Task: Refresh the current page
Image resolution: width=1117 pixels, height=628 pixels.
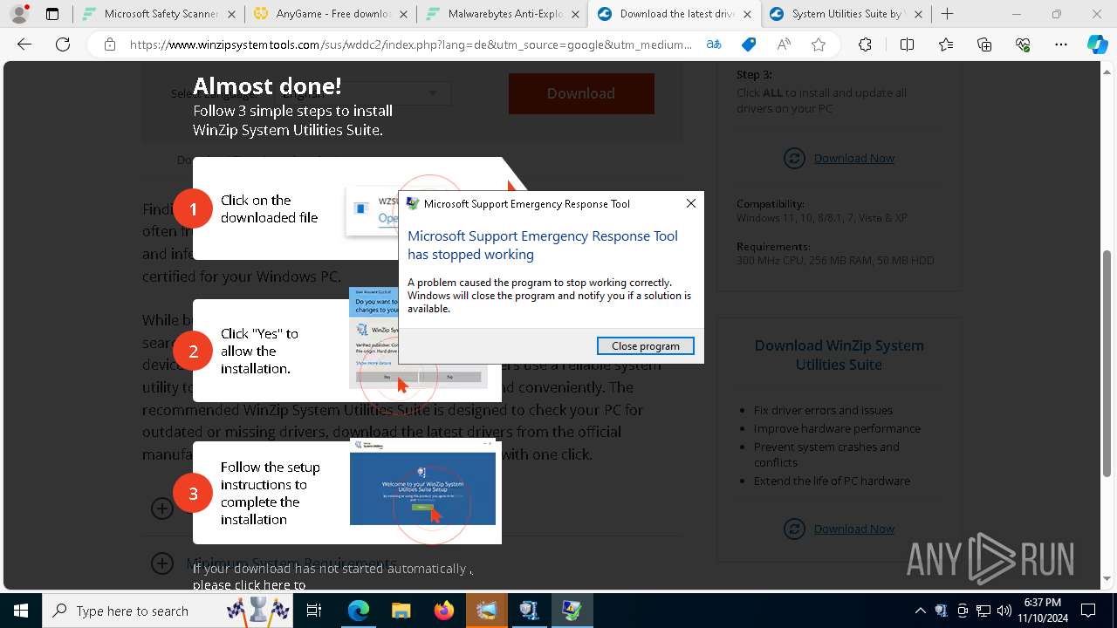Action: click(x=63, y=44)
